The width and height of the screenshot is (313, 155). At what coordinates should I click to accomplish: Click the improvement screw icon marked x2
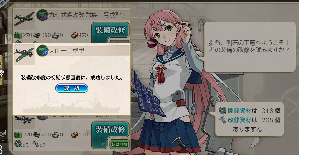click(x=36, y=143)
